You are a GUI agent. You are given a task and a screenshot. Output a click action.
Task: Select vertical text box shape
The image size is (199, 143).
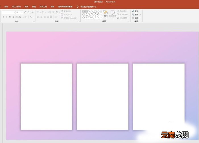[x=86, y=11]
